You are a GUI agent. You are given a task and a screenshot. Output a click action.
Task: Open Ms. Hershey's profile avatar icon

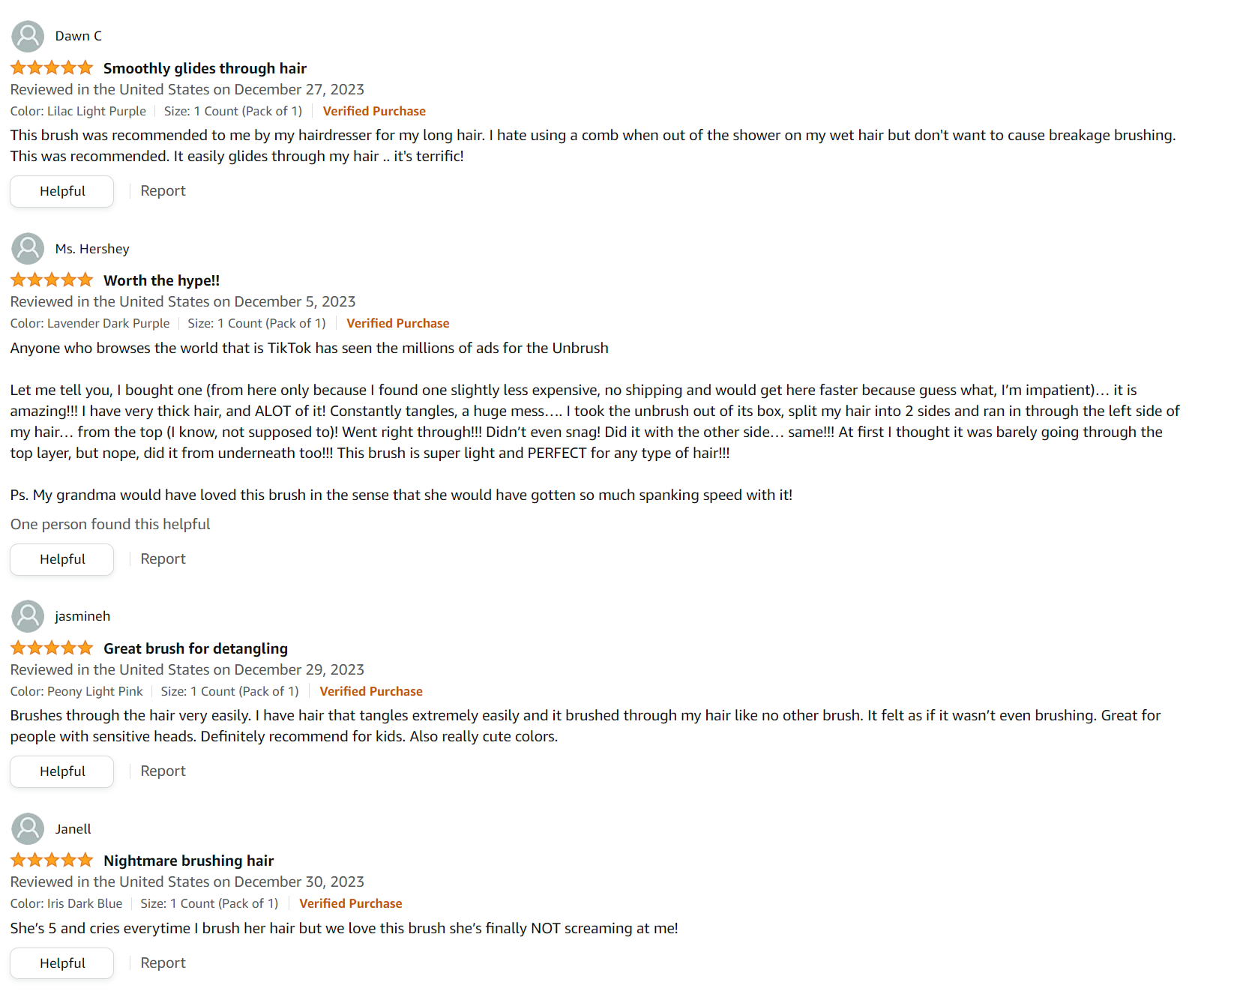pyautogui.click(x=28, y=249)
